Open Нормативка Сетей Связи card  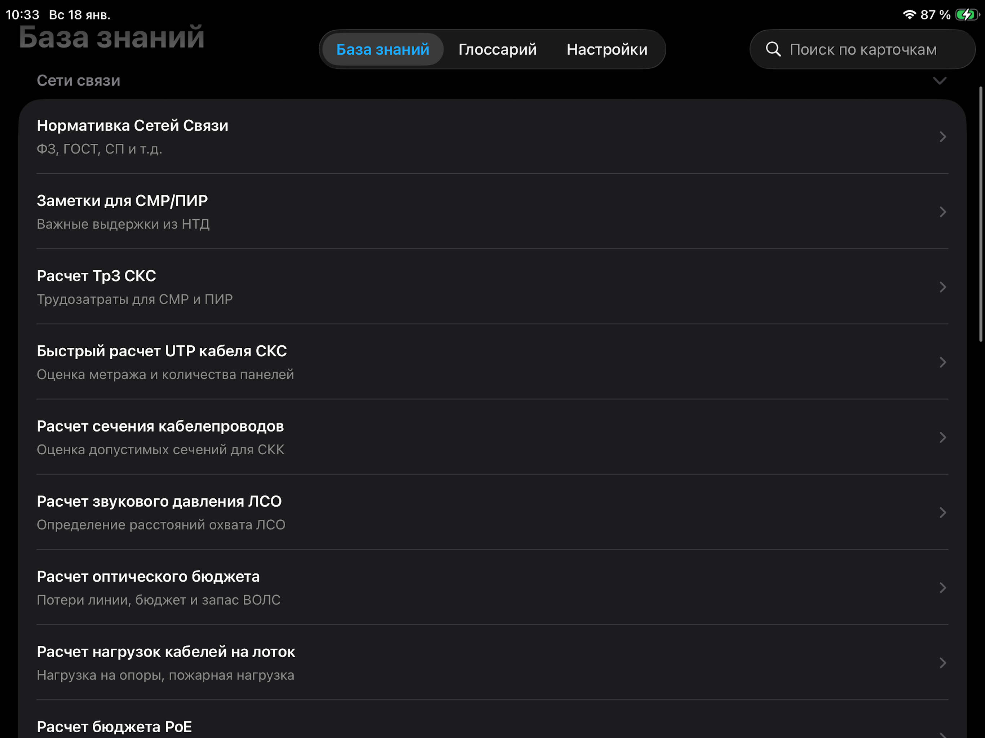coord(492,137)
